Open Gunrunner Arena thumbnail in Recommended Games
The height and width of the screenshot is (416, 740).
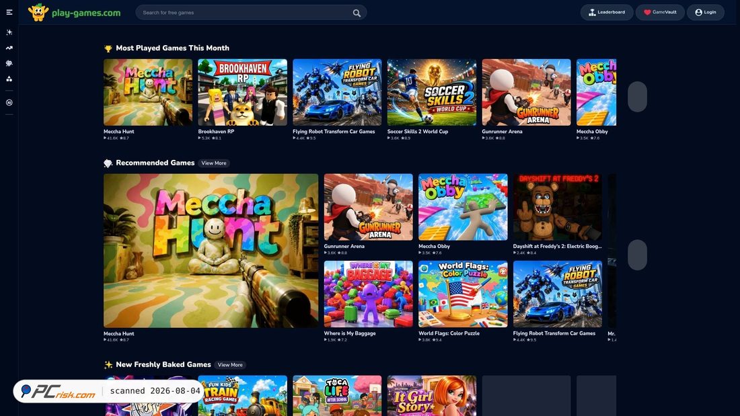click(x=368, y=207)
